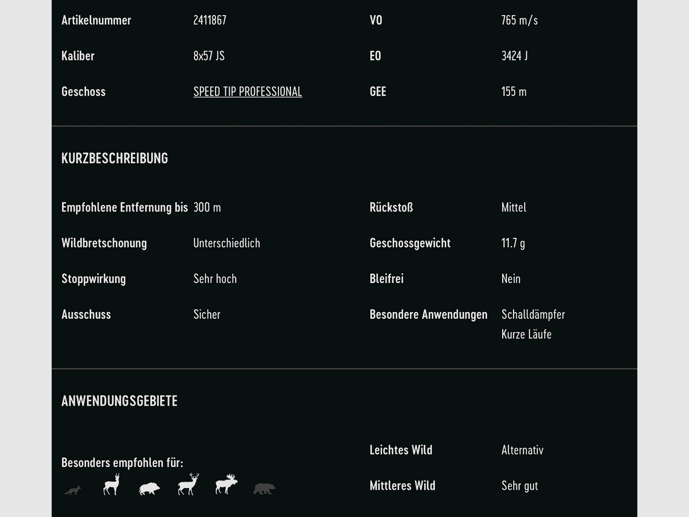Click the GEE value 155 m
This screenshot has height=517, width=689.
pos(514,92)
